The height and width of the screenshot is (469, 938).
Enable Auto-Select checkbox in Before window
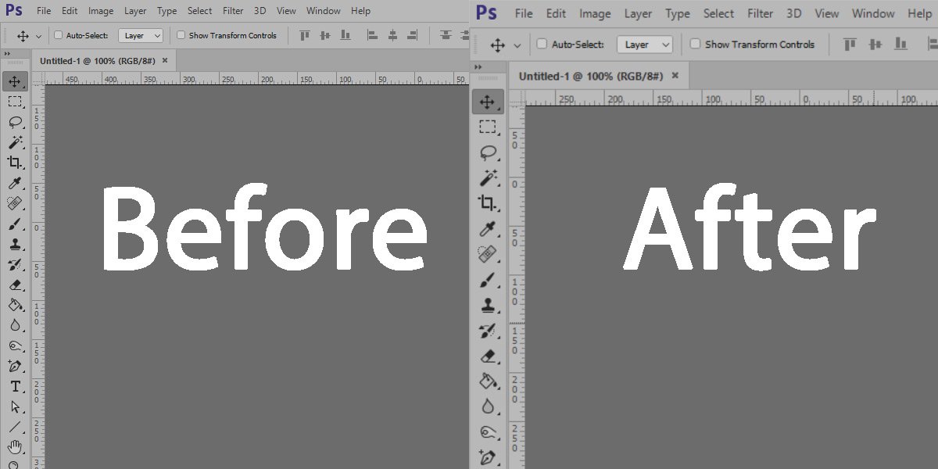(58, 35)
